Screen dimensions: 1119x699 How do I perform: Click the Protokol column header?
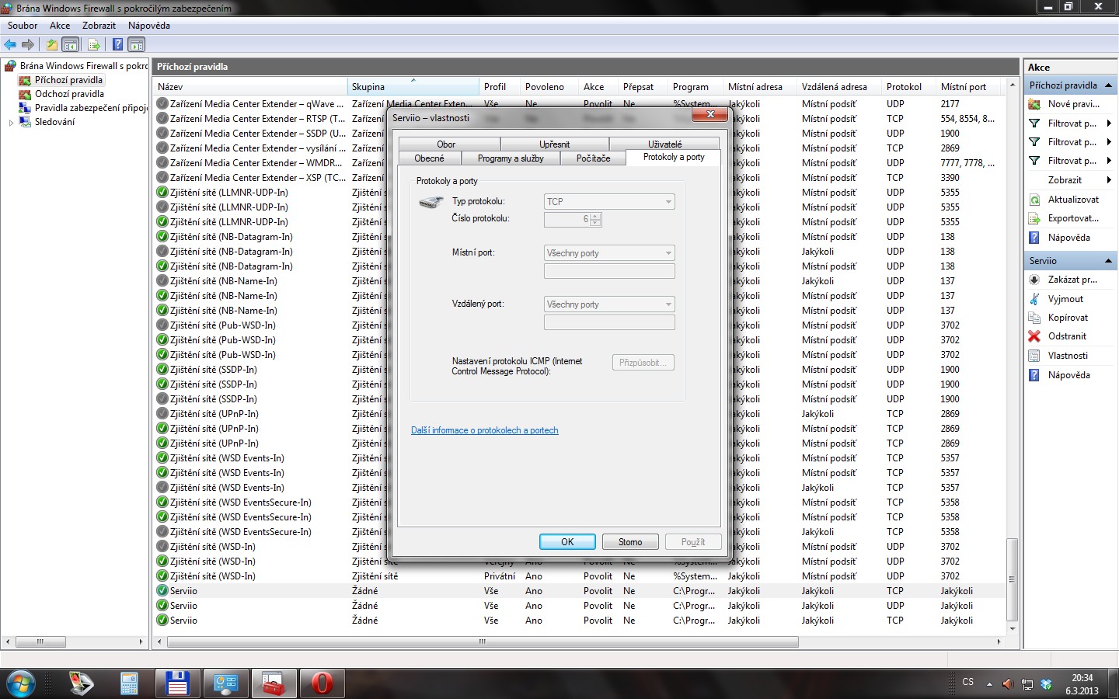tap(909, 87)
